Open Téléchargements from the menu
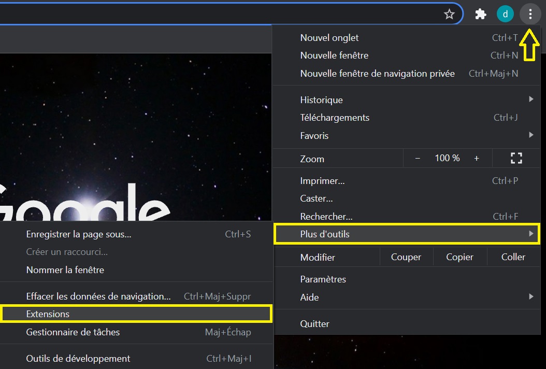This screenshot has height=369, width=546. pyautogui.click(x=335, y=117)
